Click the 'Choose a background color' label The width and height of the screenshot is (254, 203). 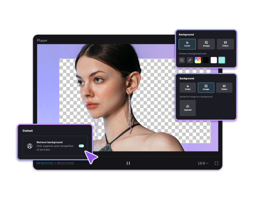(x=192, y=54)
